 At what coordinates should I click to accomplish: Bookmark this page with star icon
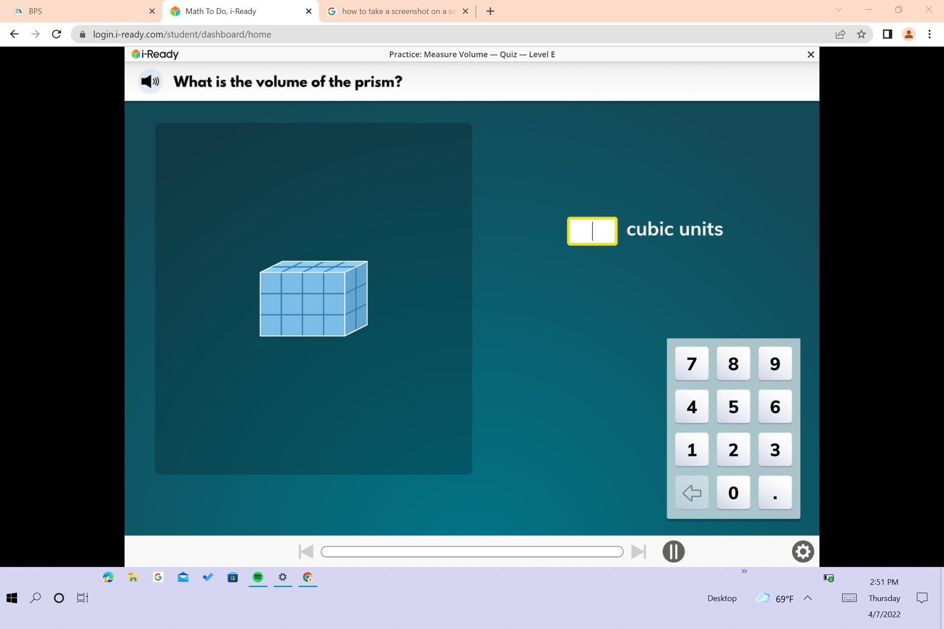pos(861,35)
